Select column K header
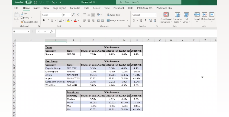This screenshot has height=117, width=229. coord(93,40)
